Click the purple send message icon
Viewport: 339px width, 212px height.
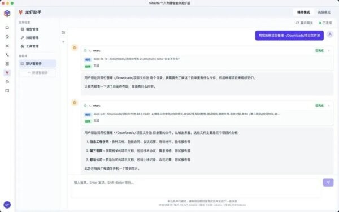(328, 183)
